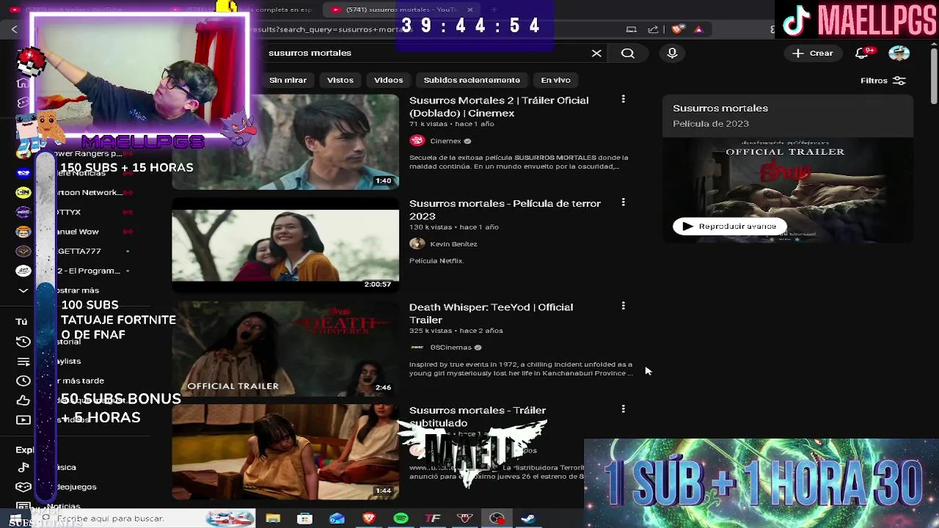
Task: Open options menu for Susurros Mortales 2 trailer
Action: point(623,99)
